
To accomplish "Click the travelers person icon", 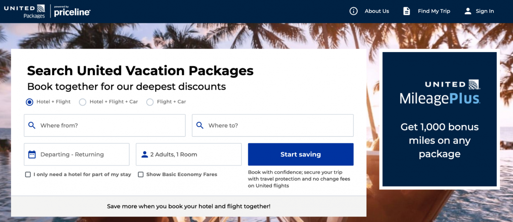I will [x=144, y=154].
